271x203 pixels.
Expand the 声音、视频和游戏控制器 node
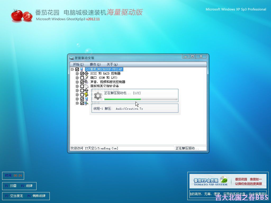point(77,82)
